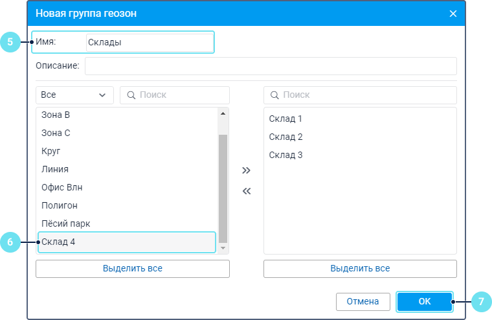Click the Имя field containing Склады
Screen dimensions: 492x320
point(149,42)
